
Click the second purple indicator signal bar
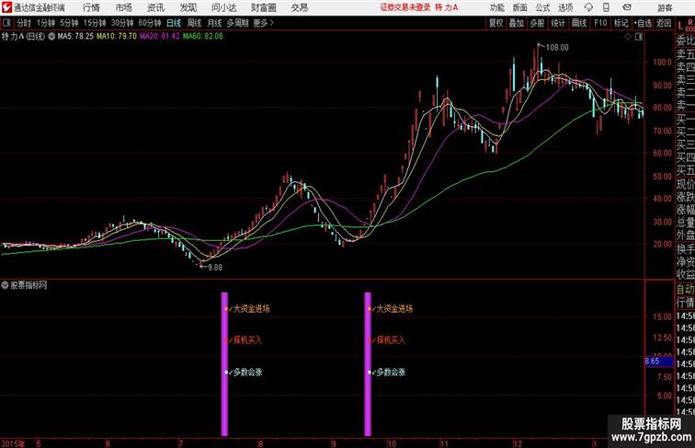pos(368,363)
